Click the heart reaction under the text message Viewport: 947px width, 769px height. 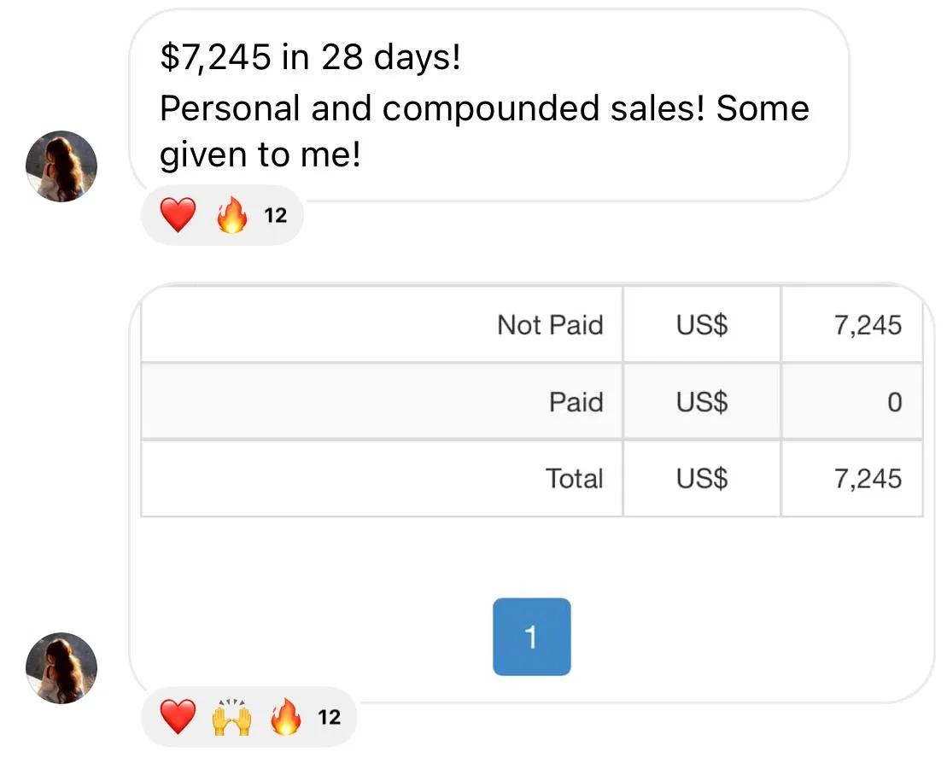point(178,215)
